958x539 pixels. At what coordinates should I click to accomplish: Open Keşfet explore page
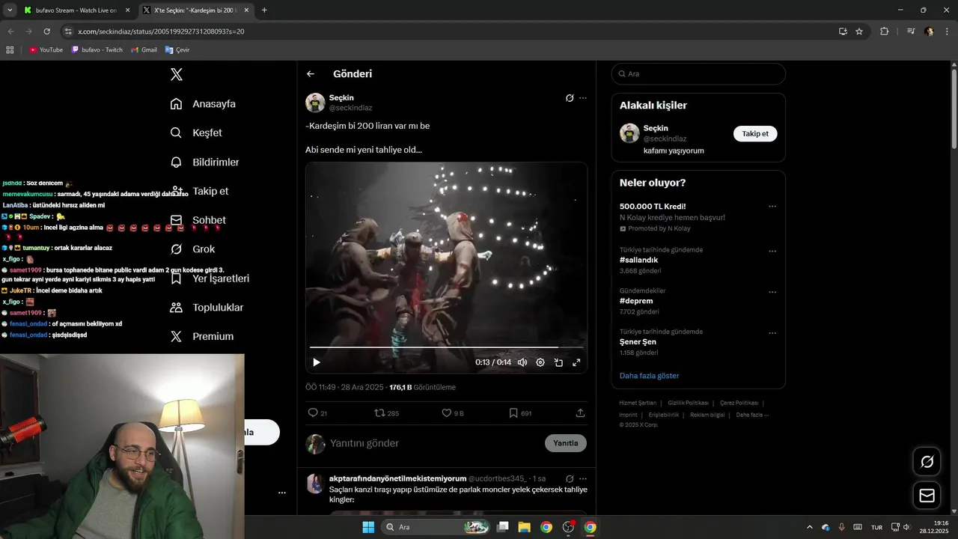click(x=196, y=133)
